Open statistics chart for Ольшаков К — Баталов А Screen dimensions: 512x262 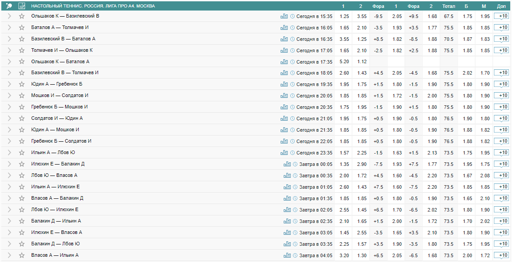coord(284,62)
